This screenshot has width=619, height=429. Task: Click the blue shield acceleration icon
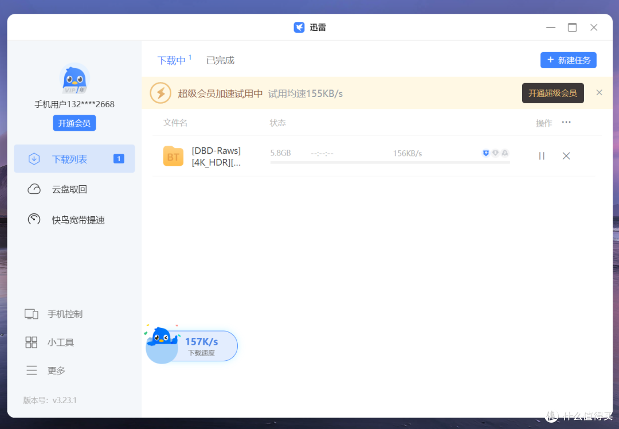tap(485, 153)
